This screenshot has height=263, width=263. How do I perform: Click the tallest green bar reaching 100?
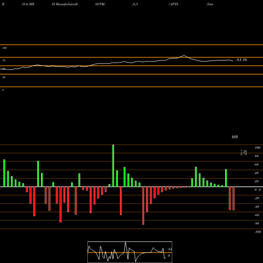tap(113, 166)
